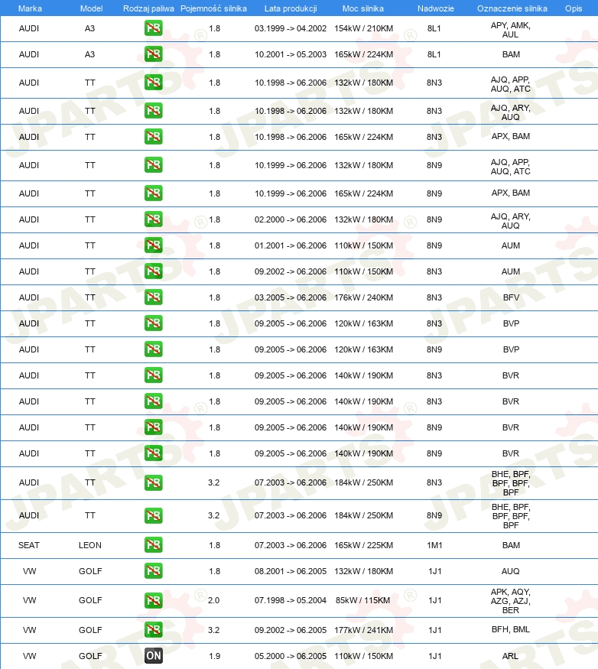Click the petrol icon in the GOLF 2.0 row
Viewport: 598px width, 669px height.
153,600
